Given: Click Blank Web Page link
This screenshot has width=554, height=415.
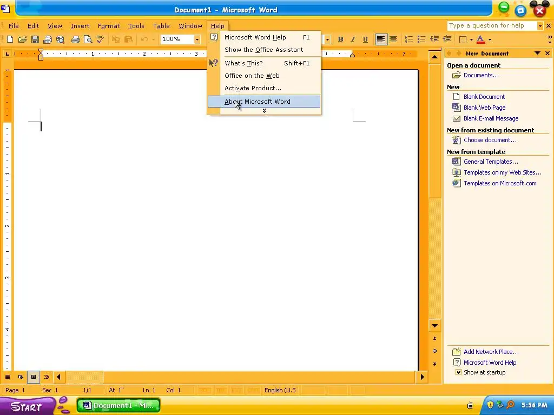Looking at the screenshot, I should 484,108.
